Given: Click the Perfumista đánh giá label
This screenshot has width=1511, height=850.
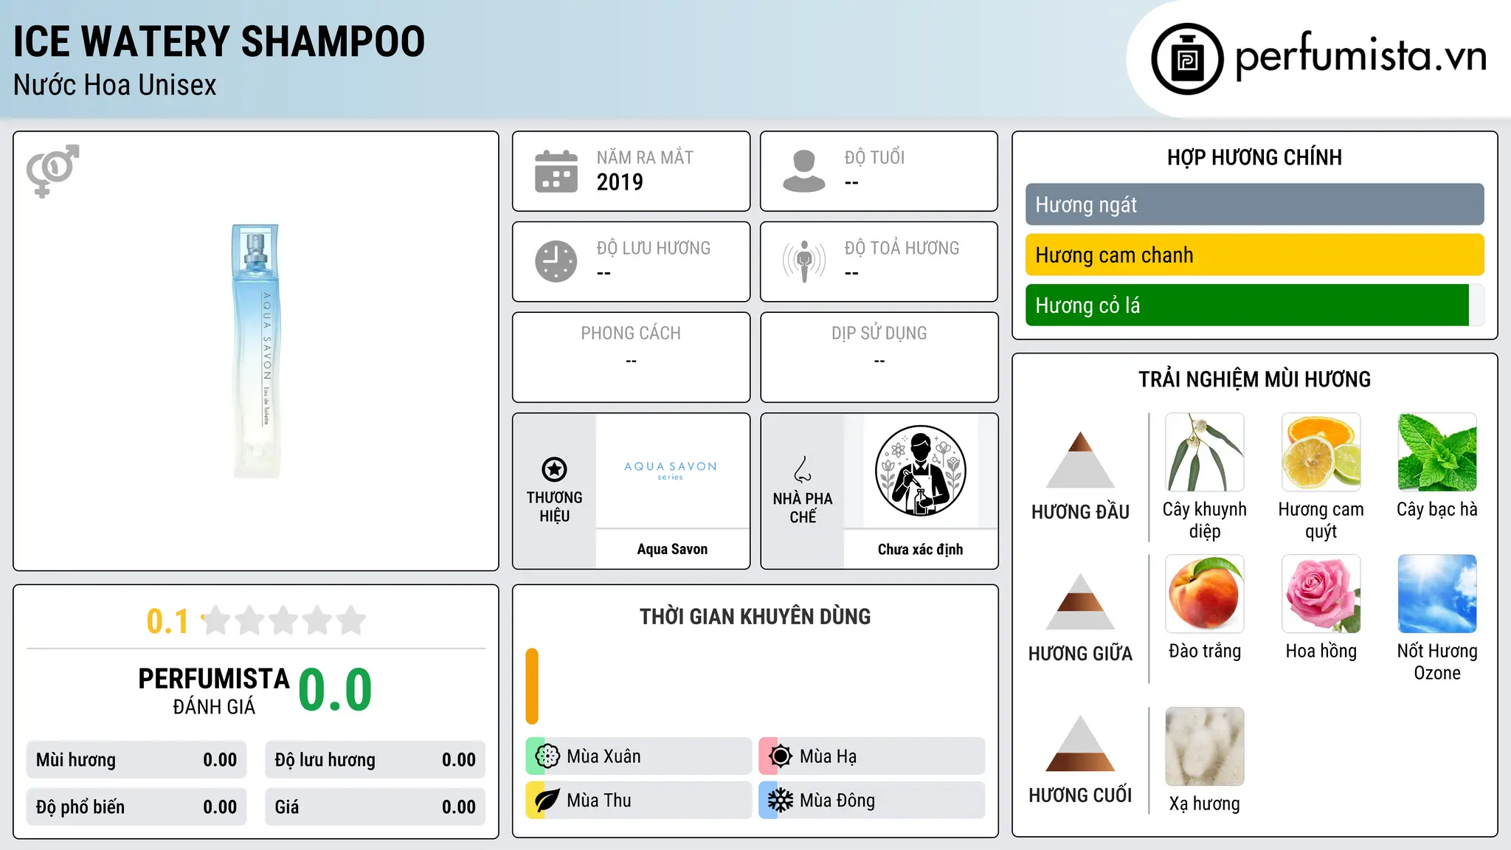Looking at the screenshot, I should tap(214, 691).
